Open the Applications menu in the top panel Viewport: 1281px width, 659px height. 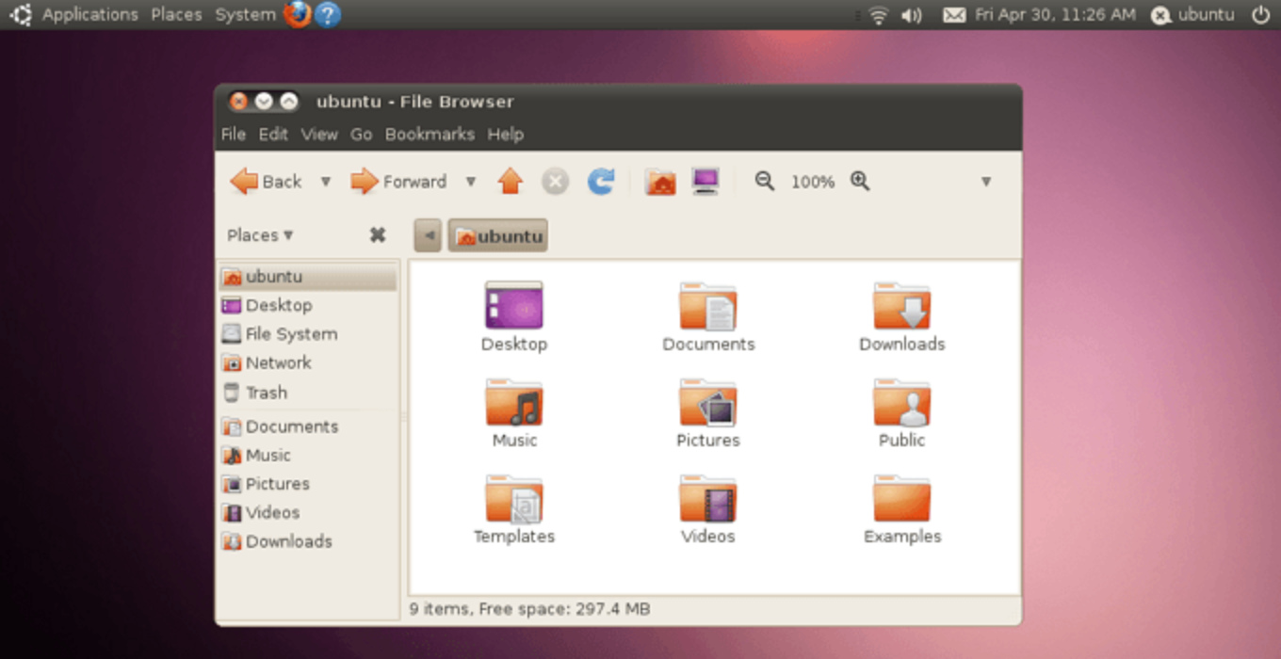pos(89,14)
